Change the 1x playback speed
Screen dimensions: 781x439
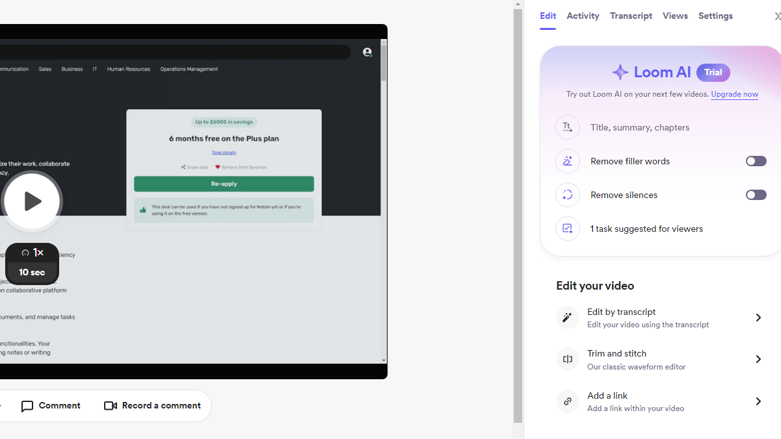click(33, 253)
